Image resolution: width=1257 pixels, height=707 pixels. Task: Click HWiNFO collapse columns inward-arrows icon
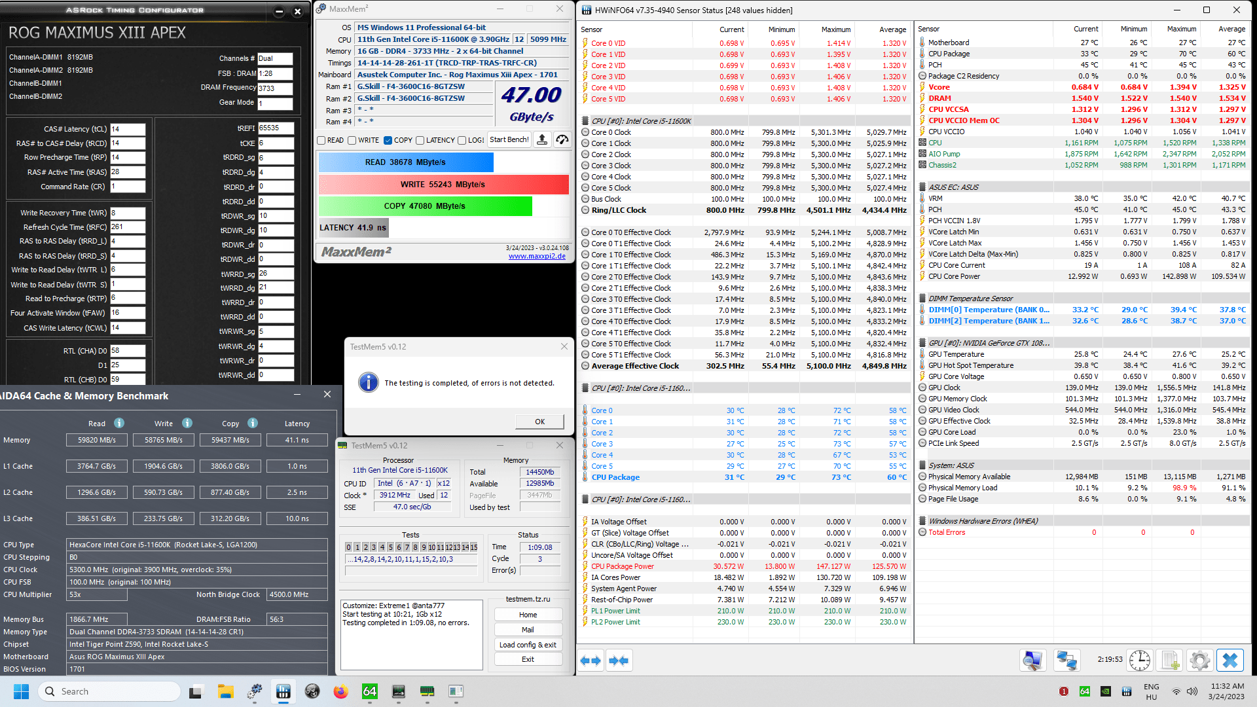[619, 661]
